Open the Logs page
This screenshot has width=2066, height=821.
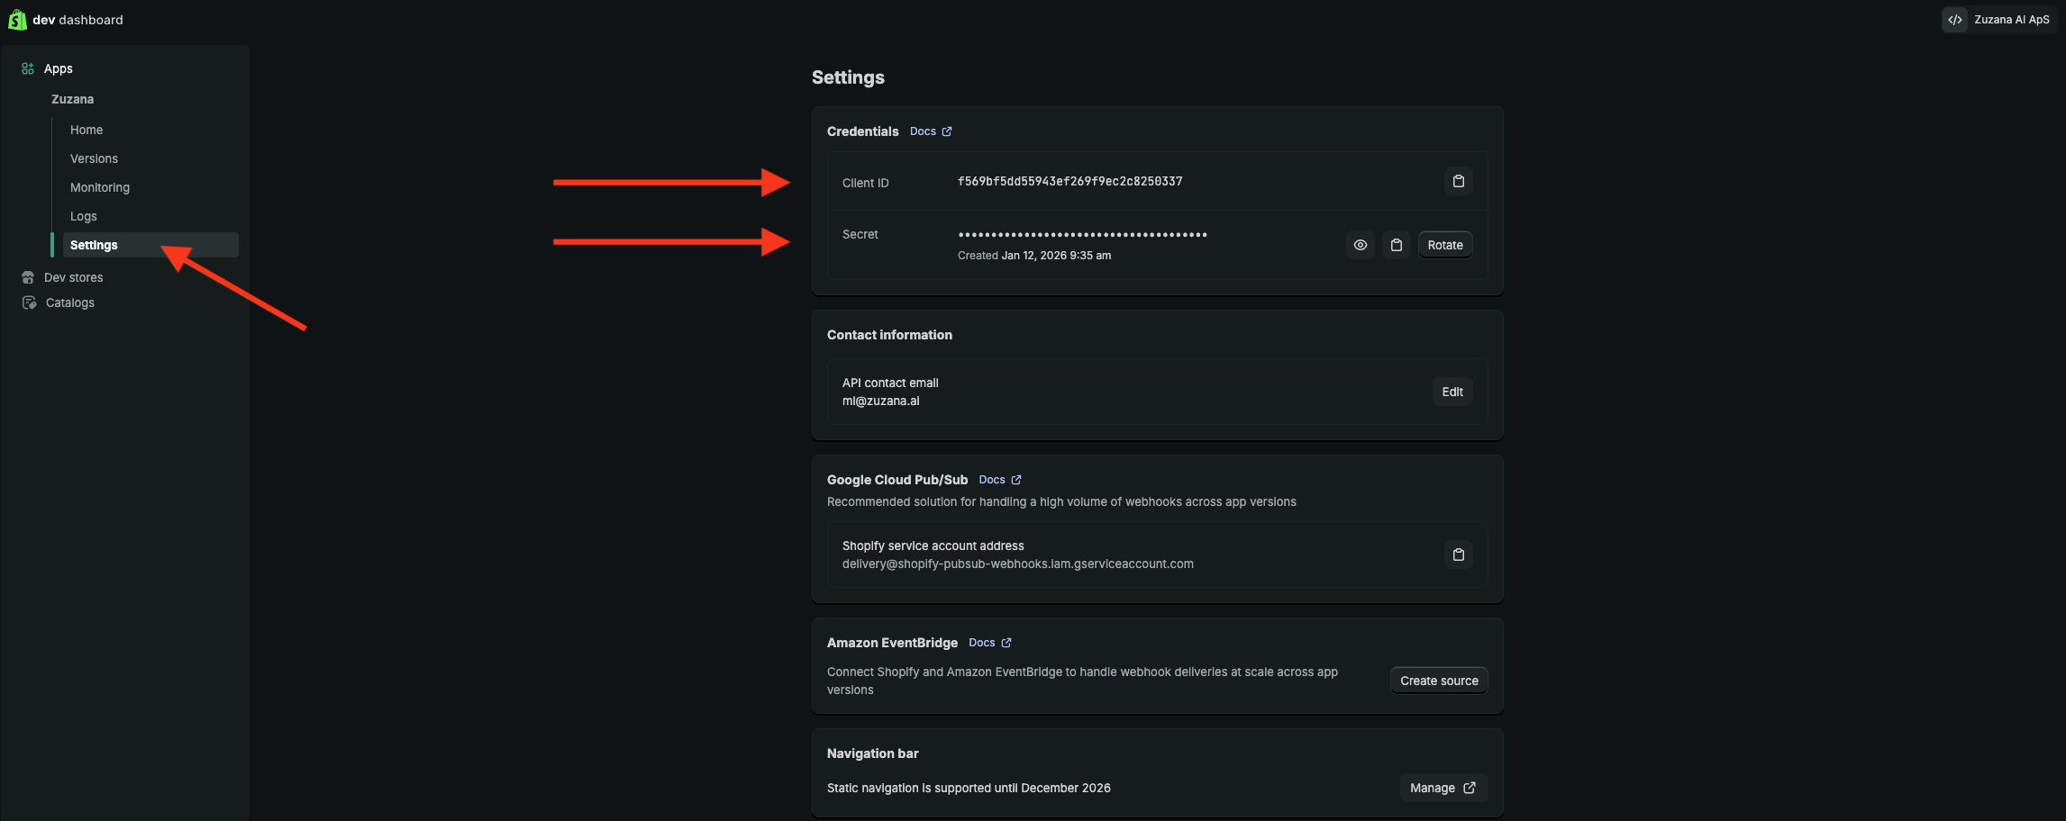pos(84,216)
